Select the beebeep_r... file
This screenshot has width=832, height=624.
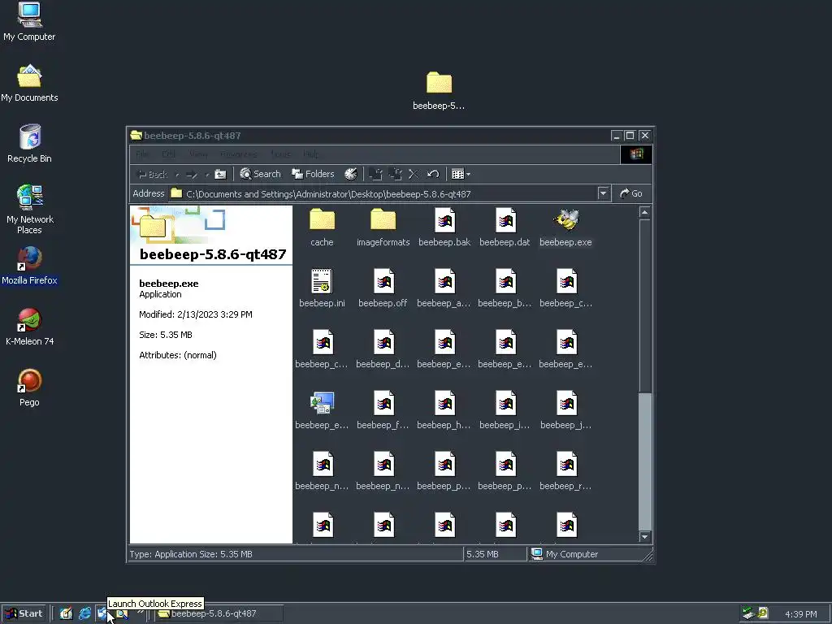coord(565,472)
